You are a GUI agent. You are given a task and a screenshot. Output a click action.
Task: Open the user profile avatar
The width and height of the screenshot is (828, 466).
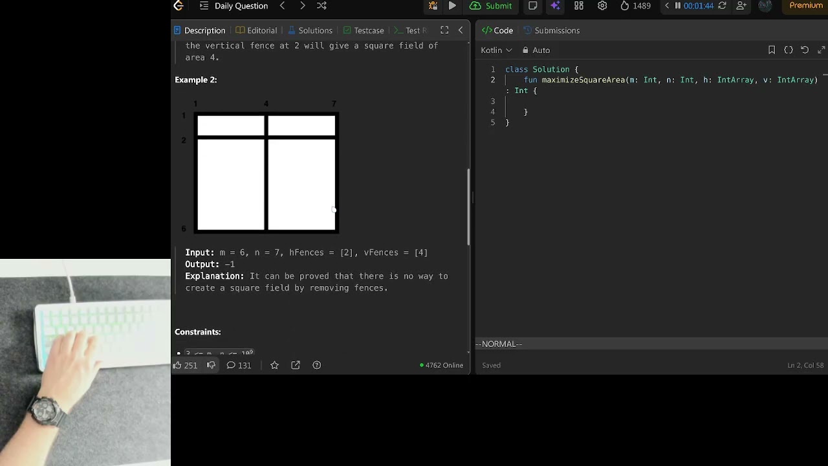765,6
